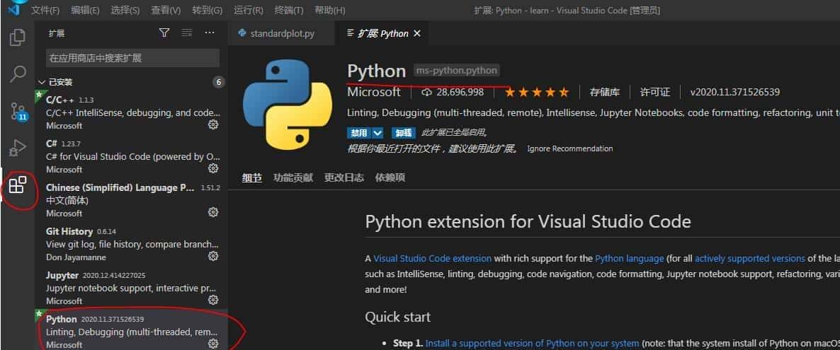Open the 存储库 repository link
The image size is (840, 350).
[605, 93]
